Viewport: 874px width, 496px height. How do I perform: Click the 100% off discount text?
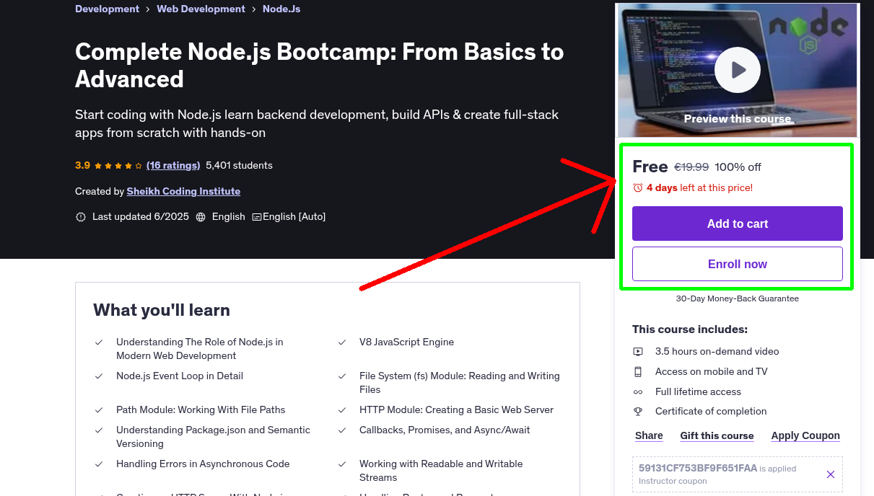(x=738, y=167)
